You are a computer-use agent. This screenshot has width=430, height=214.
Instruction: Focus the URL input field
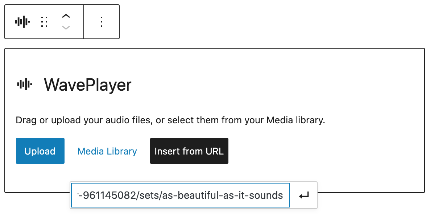tap(181, 196)
